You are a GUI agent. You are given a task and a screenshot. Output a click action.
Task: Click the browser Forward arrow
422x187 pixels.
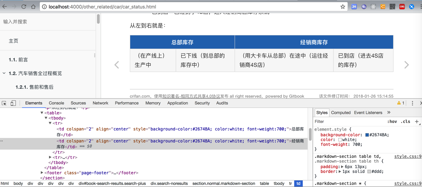point(14,7)
